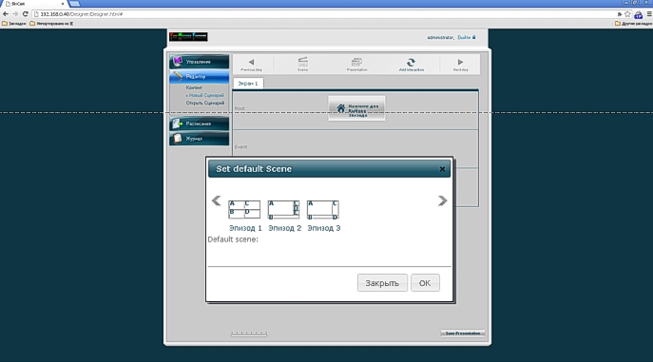The height and width of the screenshot is (362, 653).
Task: Click the application logo in header
Action: [188, 37]
